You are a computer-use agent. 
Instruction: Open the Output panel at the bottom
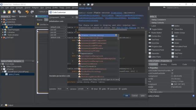tap(9, 105)
